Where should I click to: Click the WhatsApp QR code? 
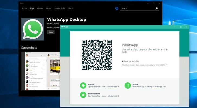[97, 55]
